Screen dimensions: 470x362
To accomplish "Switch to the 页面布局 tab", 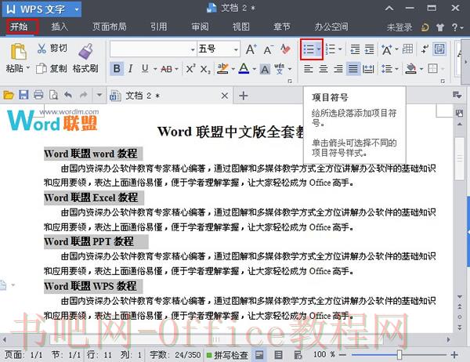I will (x=109, y=27).
